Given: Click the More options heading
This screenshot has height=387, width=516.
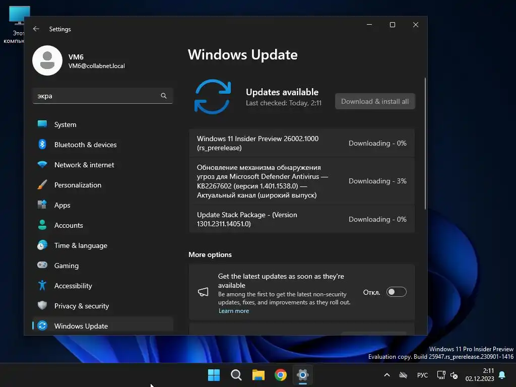Looking at the screenshot, I should (210, 254).
